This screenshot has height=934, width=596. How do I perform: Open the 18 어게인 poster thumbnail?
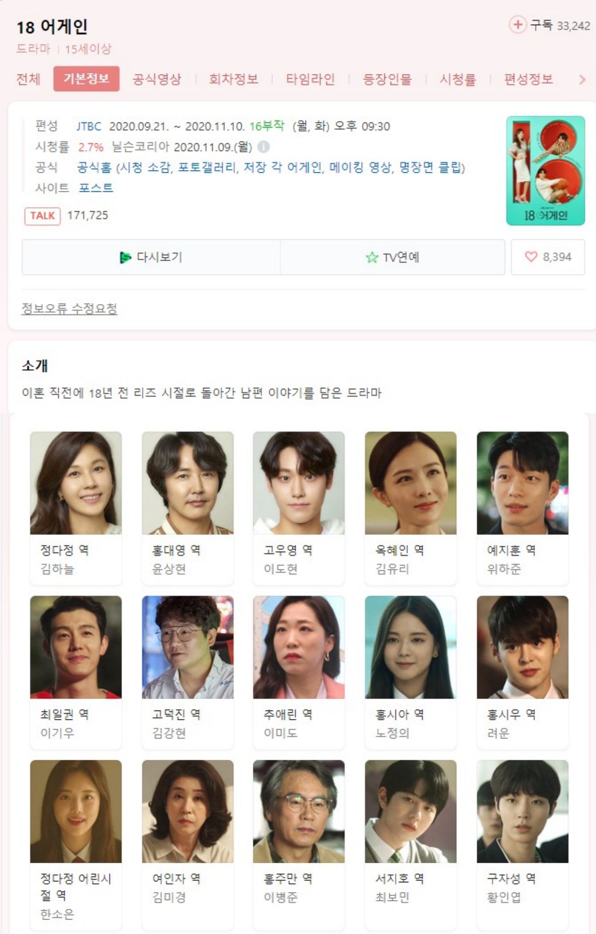[x=546, y=170]
